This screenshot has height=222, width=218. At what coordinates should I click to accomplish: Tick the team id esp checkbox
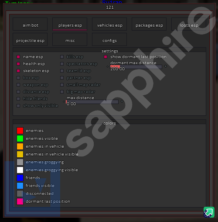pos(62,71)
